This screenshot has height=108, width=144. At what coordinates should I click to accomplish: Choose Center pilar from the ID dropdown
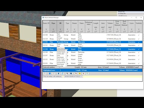click(61, 54)
